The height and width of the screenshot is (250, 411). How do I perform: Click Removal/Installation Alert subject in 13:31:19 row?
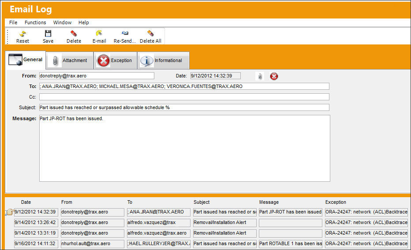tap(225, 233)
